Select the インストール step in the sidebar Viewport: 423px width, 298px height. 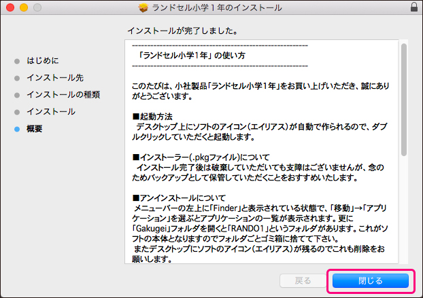(x=51, y=112)
